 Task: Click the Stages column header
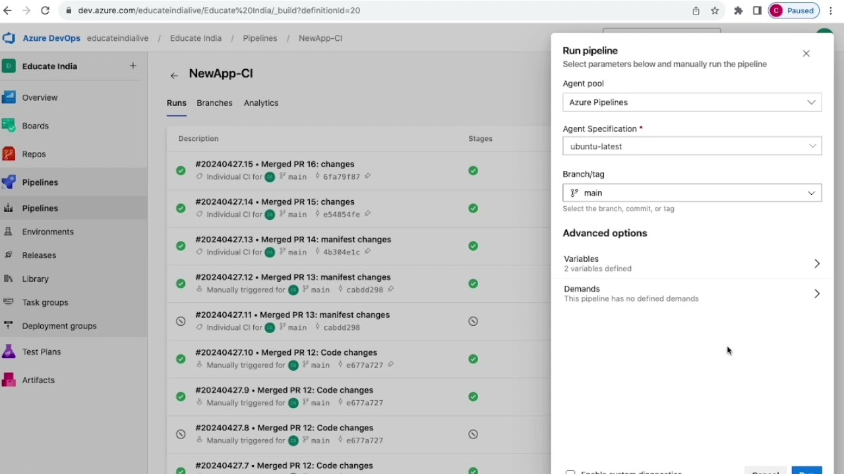click(x=480, y=138)
